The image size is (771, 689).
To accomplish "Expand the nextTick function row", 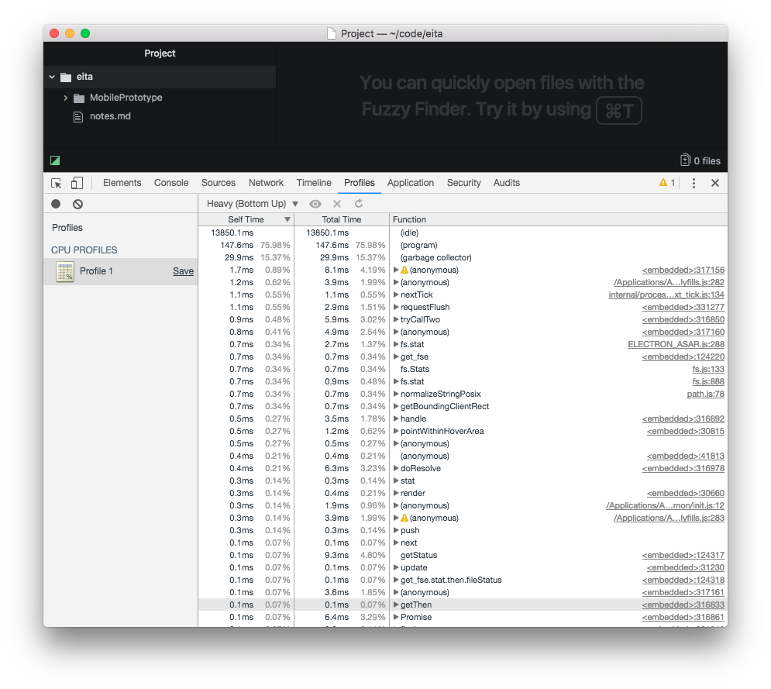I will [396, 295].
